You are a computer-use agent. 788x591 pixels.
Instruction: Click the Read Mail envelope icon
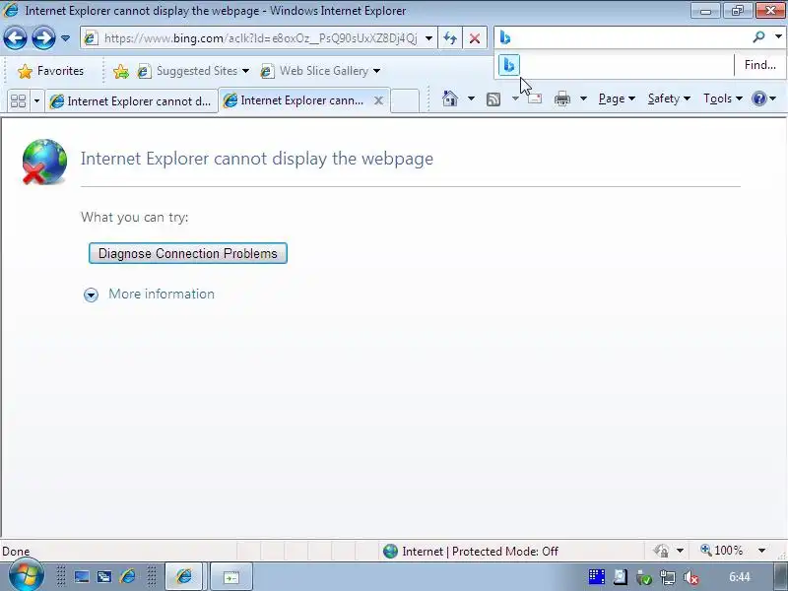535,98
